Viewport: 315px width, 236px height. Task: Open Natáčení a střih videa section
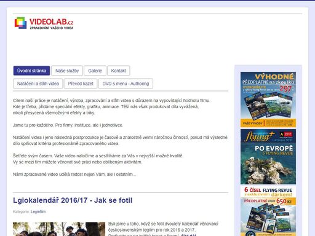(x=38, y=84)
